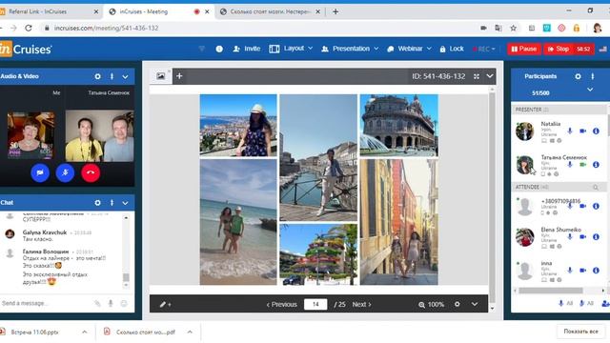This screenshot has height=343, width=610.
Task: Toggle Nataliia's camera
Action: click(582, 131)
